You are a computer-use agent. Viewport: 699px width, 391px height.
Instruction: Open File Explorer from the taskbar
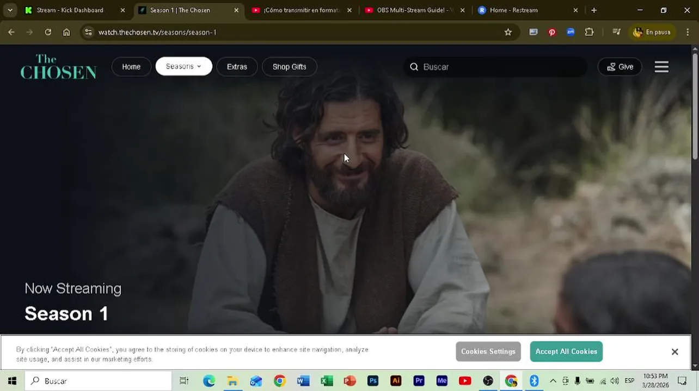coord(232,381)
